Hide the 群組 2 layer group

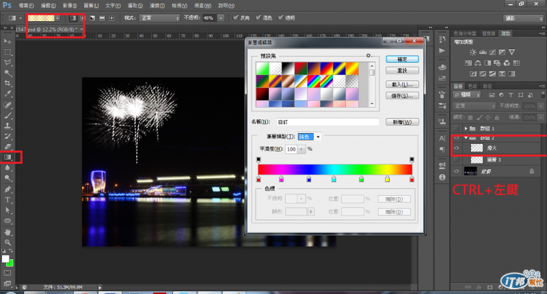(456, 138)
